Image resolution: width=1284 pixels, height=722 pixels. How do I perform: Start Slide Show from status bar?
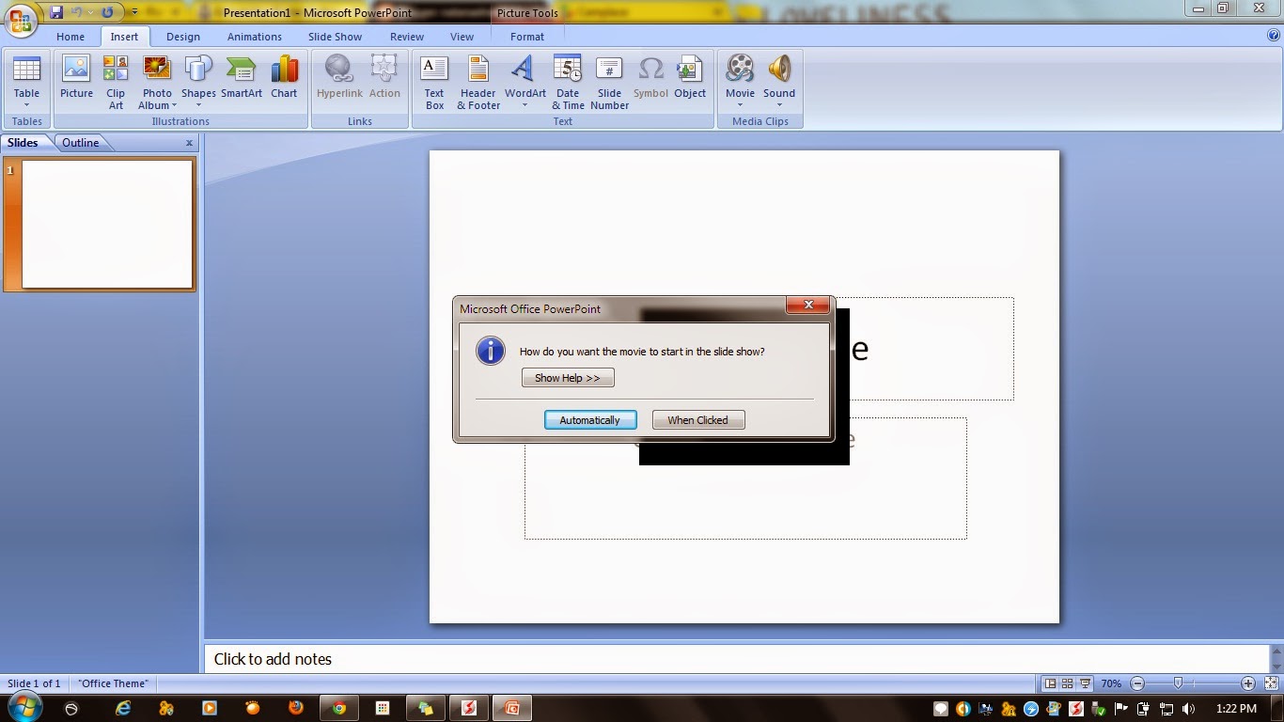pos(1086,683)
